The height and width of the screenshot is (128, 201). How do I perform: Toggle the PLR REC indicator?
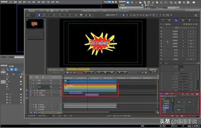point(108,2)
